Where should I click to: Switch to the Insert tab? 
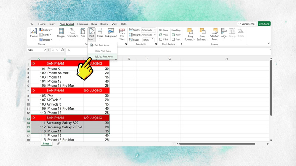pyautogui.click(x=53, y=24)
